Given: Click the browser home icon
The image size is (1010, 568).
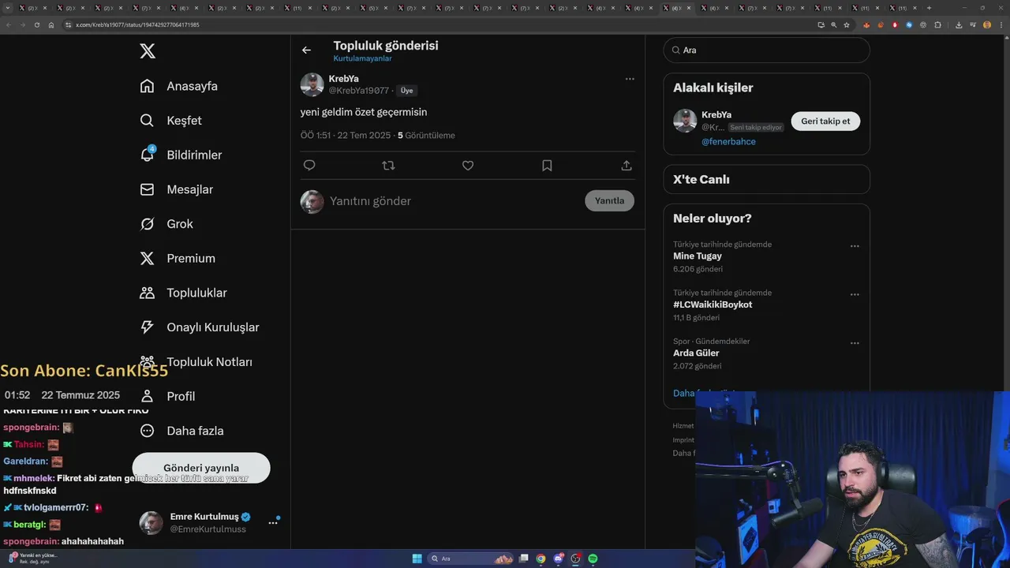Looking at the screenshot, I should (51, 24).
